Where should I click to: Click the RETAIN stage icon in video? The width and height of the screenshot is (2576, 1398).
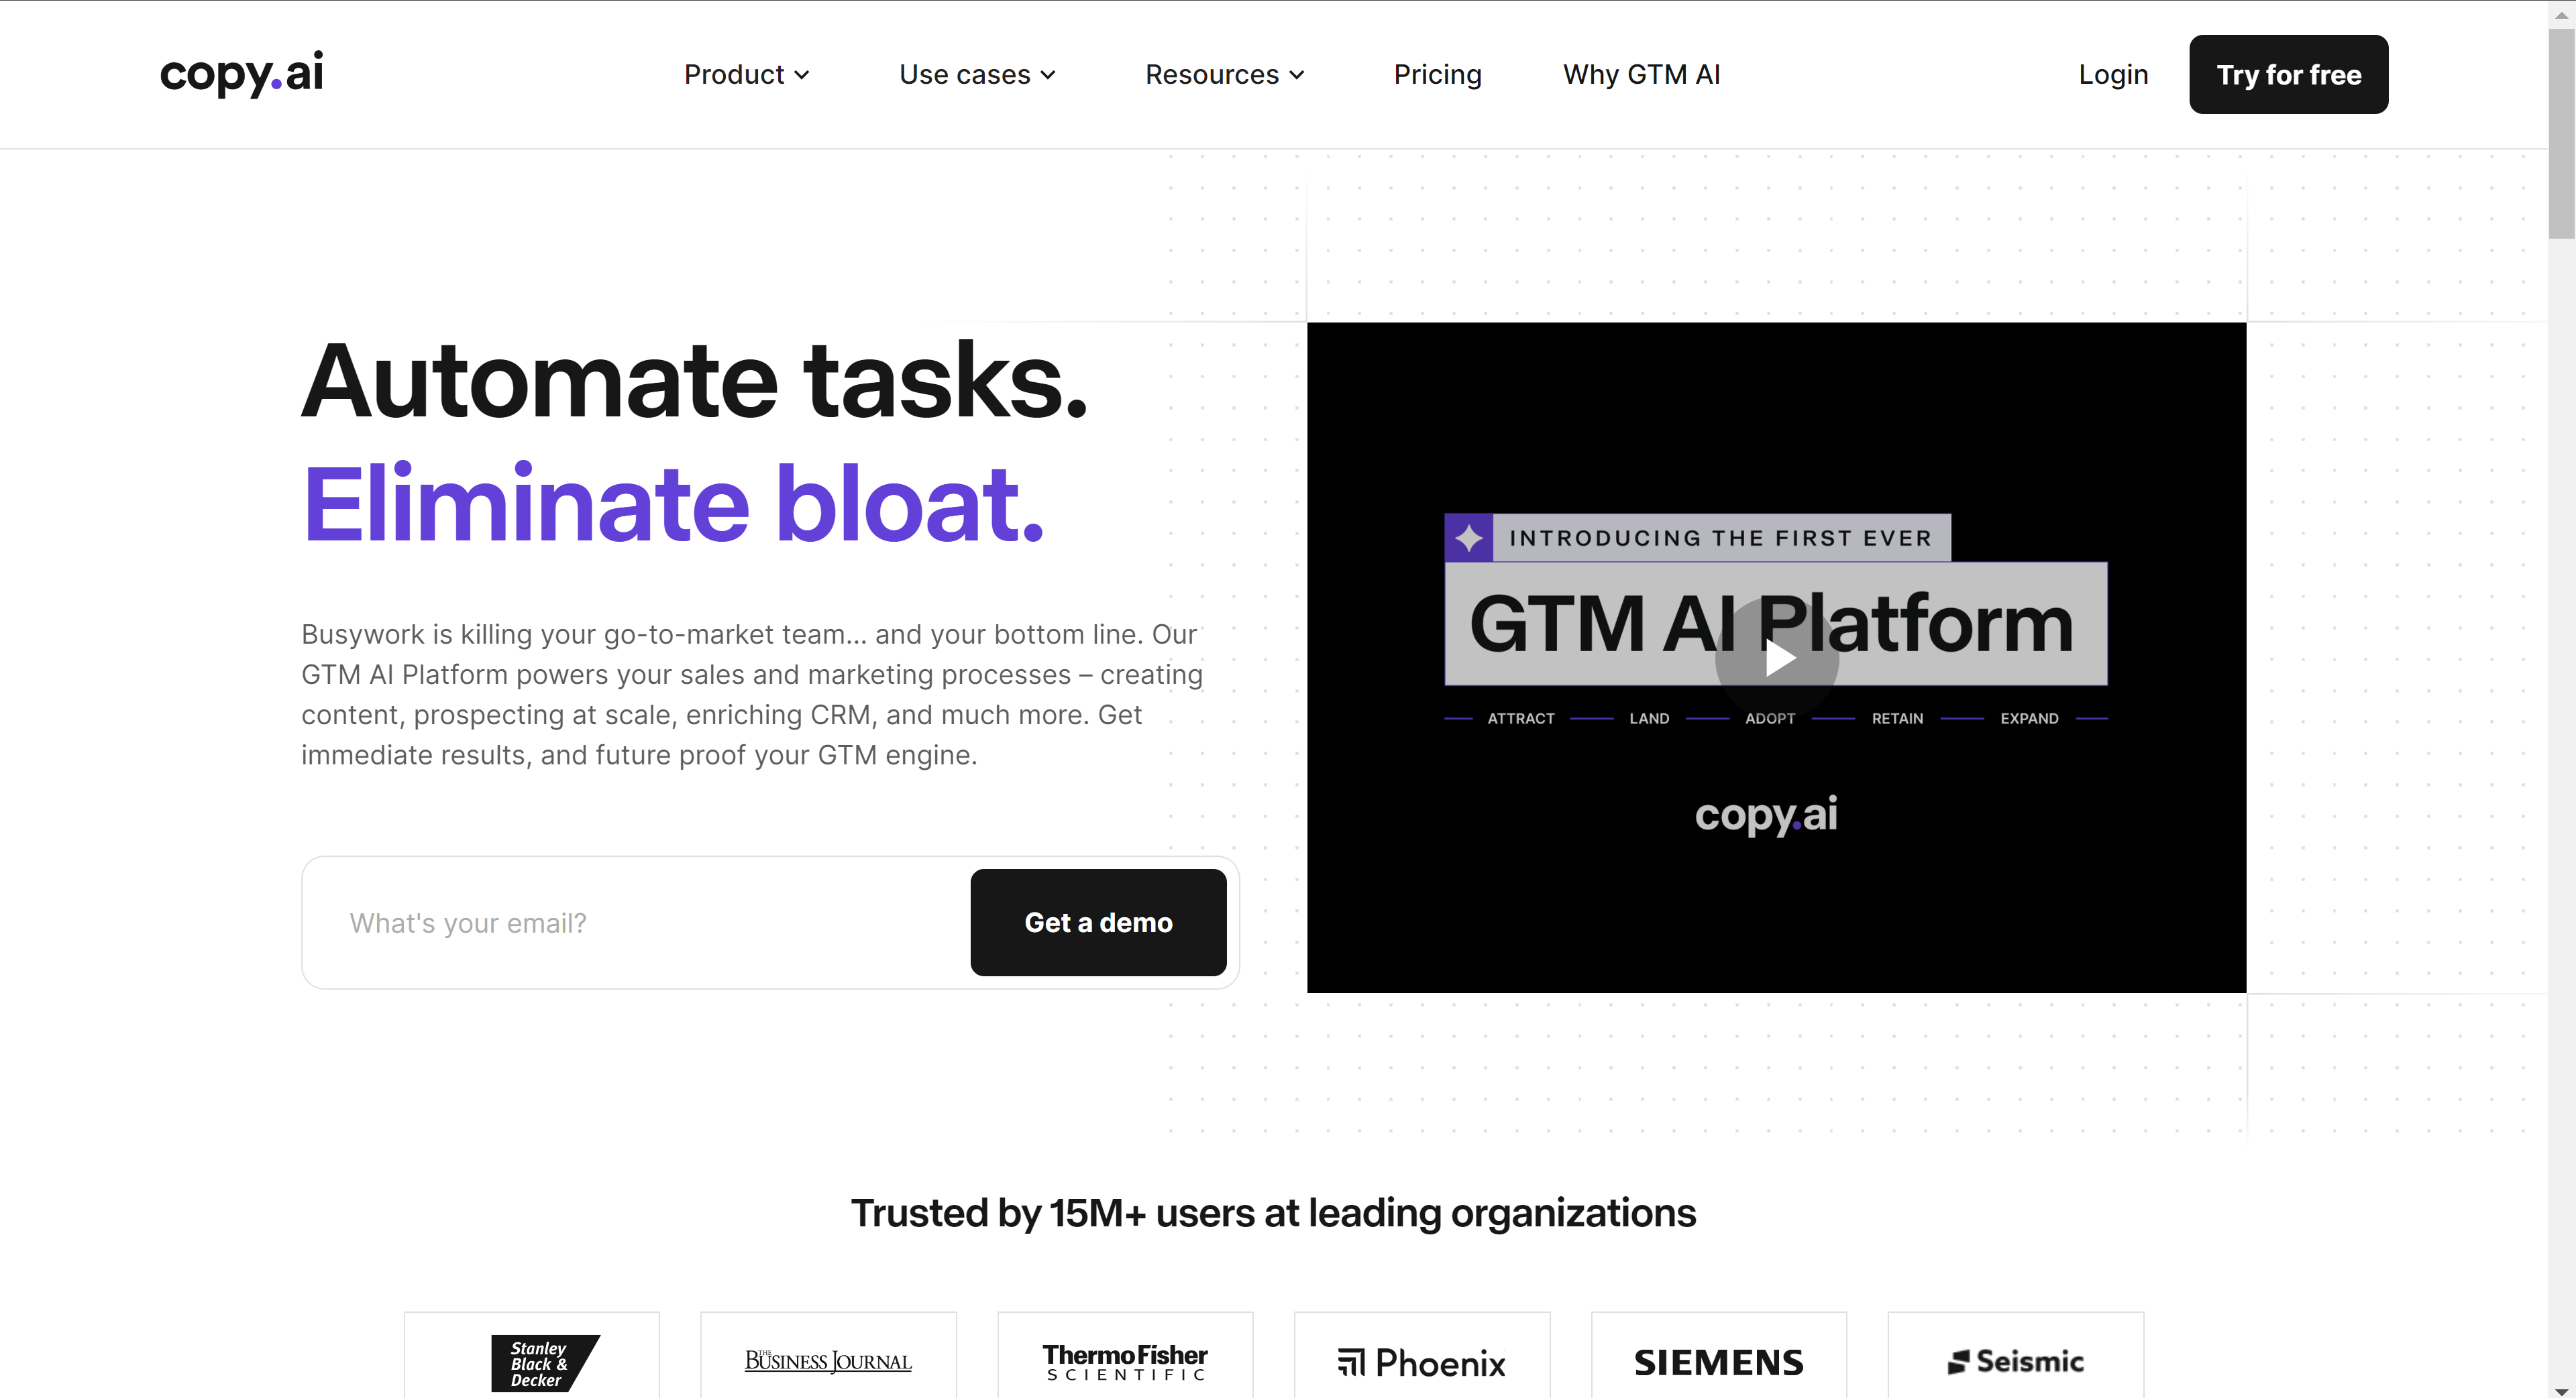(1894, 718)
